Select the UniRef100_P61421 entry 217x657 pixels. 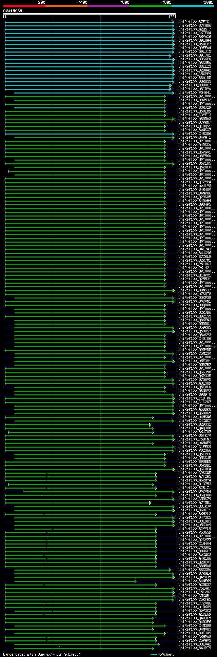click(195, 268)
